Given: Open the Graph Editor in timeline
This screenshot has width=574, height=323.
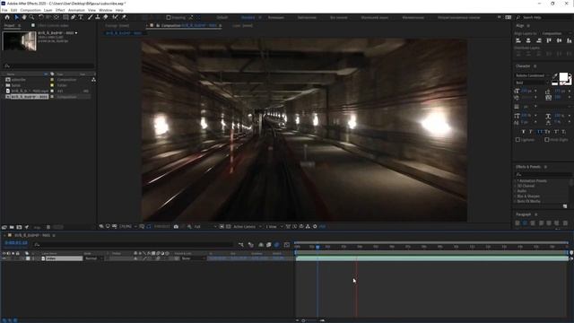Looking at the screenshot, I should pos(287,245).
